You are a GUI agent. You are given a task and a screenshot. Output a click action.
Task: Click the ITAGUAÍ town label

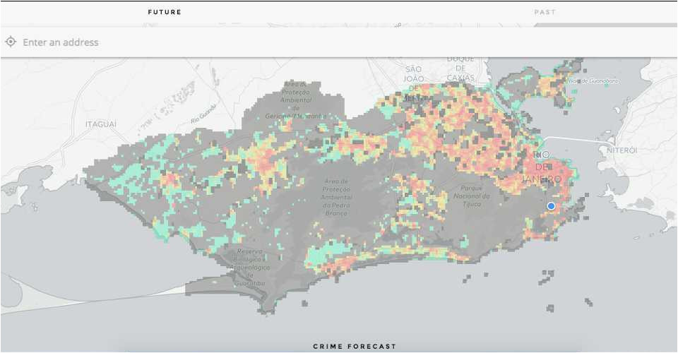[100, 124]
